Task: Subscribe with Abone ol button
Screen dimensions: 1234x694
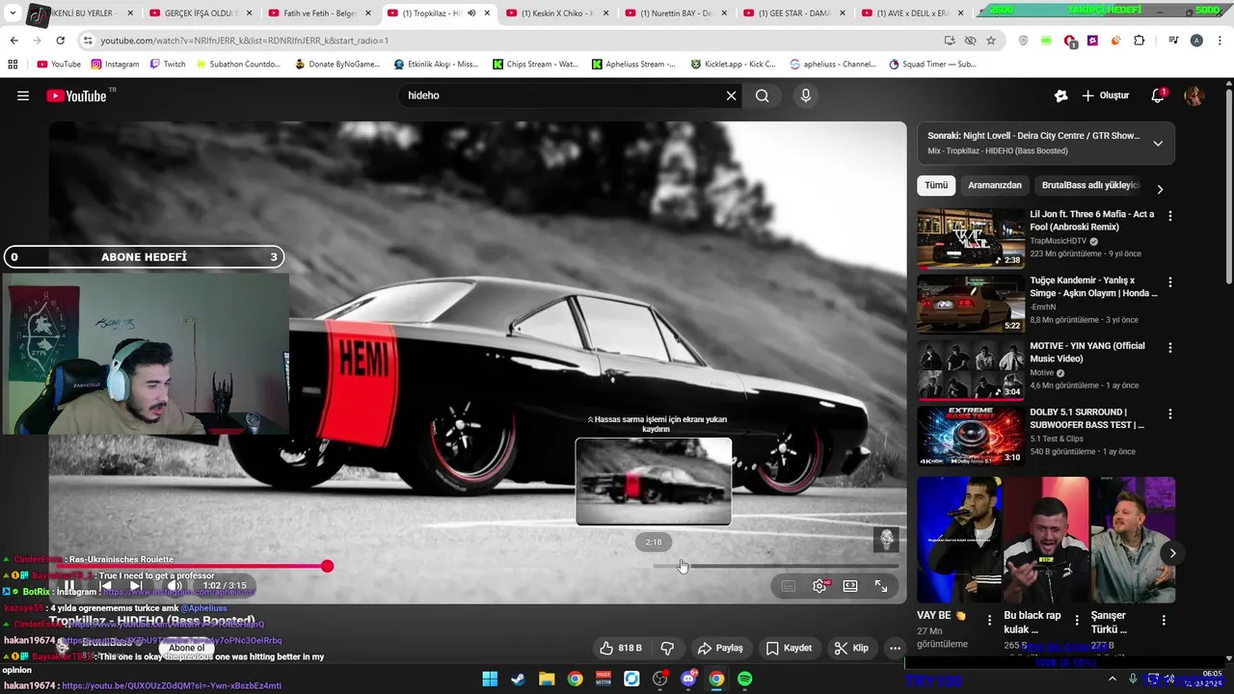Action: point(186,648)
